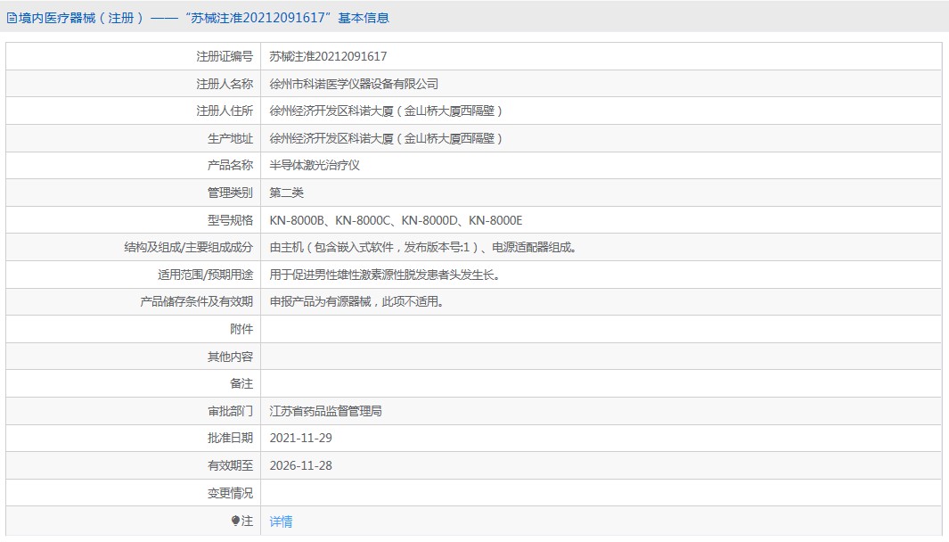The image size is (949, 542).
Task: Select product name 半导体激光治疗仪
Action: pyautogui.click(x=315, y=165)
